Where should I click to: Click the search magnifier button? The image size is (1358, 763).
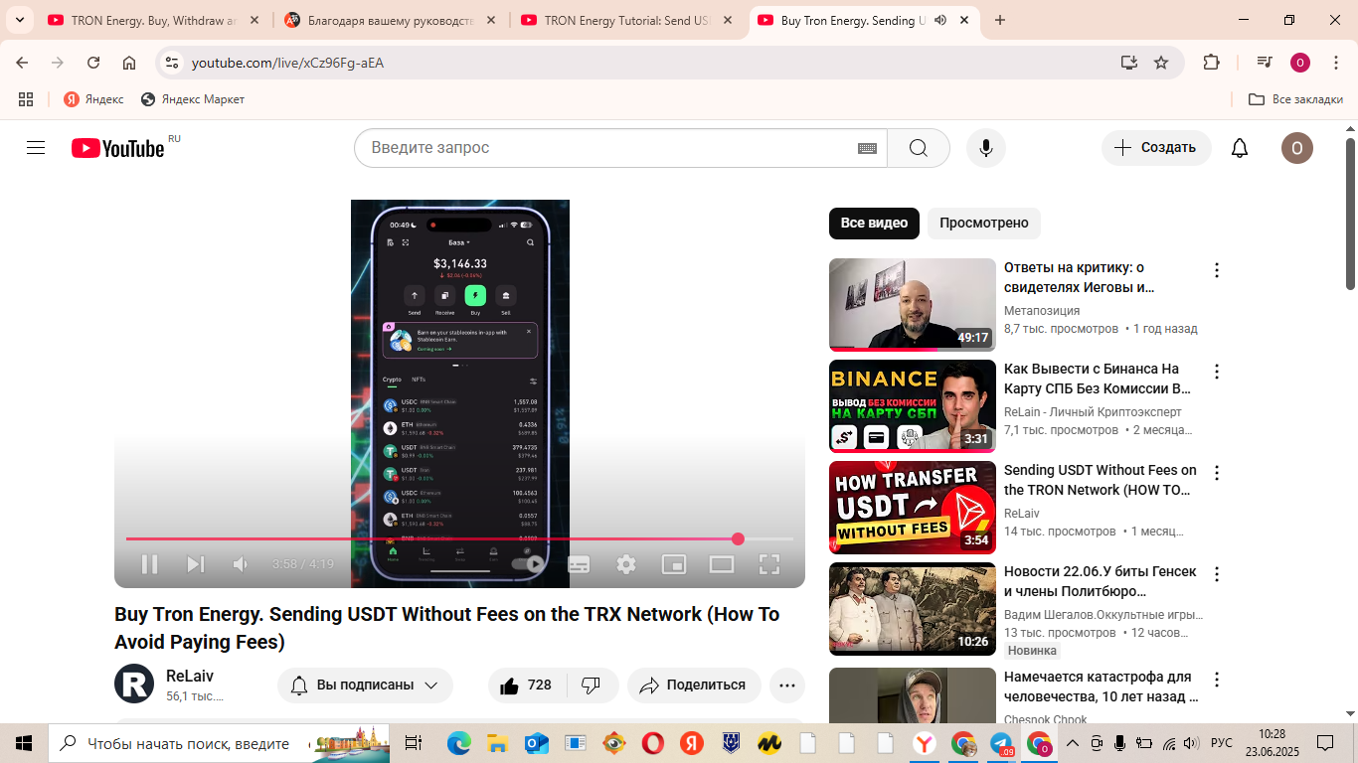point(919,148)
